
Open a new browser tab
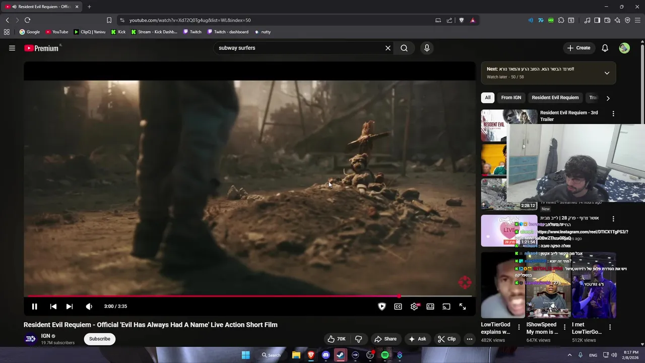click(89, 7)
